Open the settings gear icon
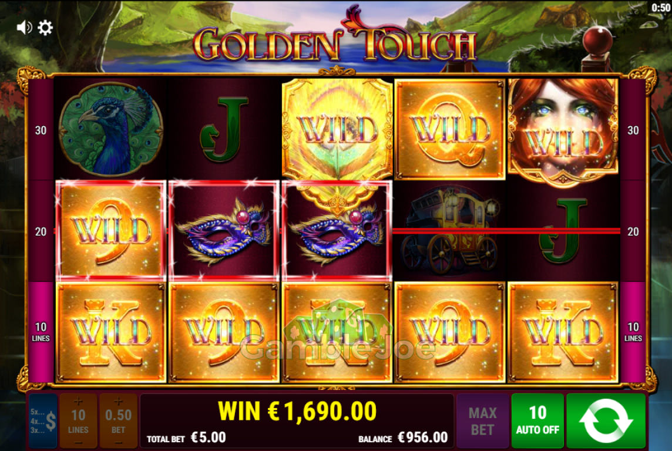This screenshot has height=451, width=672. (45, 28)
